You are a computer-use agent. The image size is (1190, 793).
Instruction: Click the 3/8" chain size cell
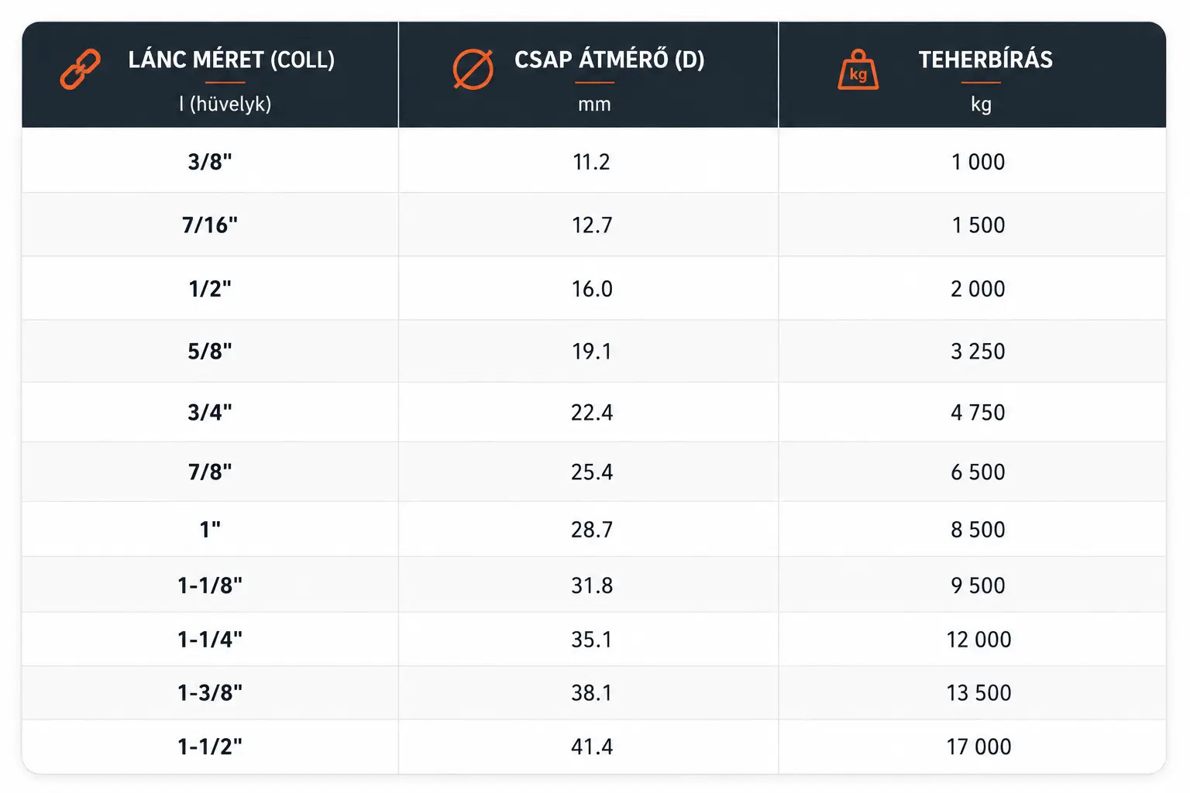(210, 162)
